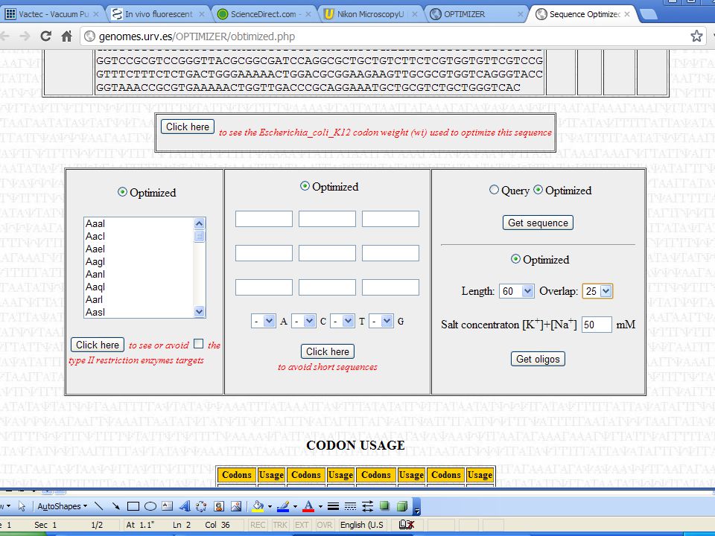Apply Font Color red A

click(308, 506)
